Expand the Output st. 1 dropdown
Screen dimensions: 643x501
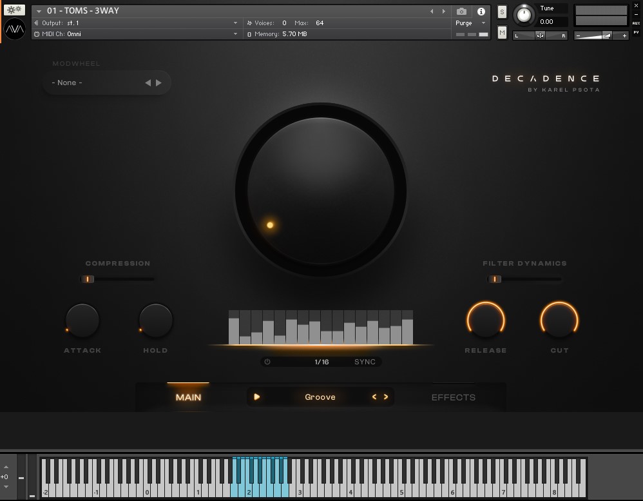tap(235, 23)
